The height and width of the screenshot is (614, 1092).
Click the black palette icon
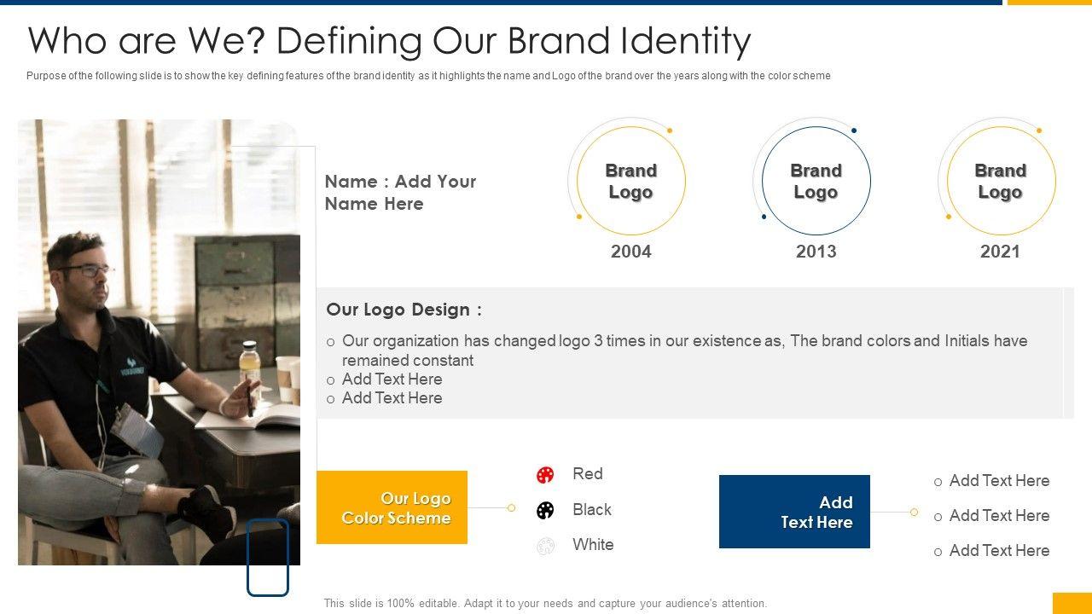pyautogui.click(x=545, y=510)
